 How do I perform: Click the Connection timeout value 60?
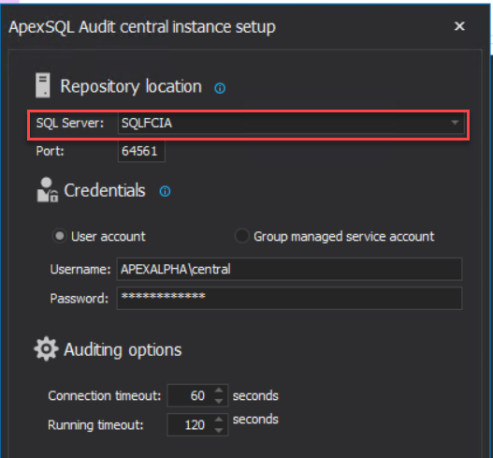pyautogui.click(x=197, y=395)
